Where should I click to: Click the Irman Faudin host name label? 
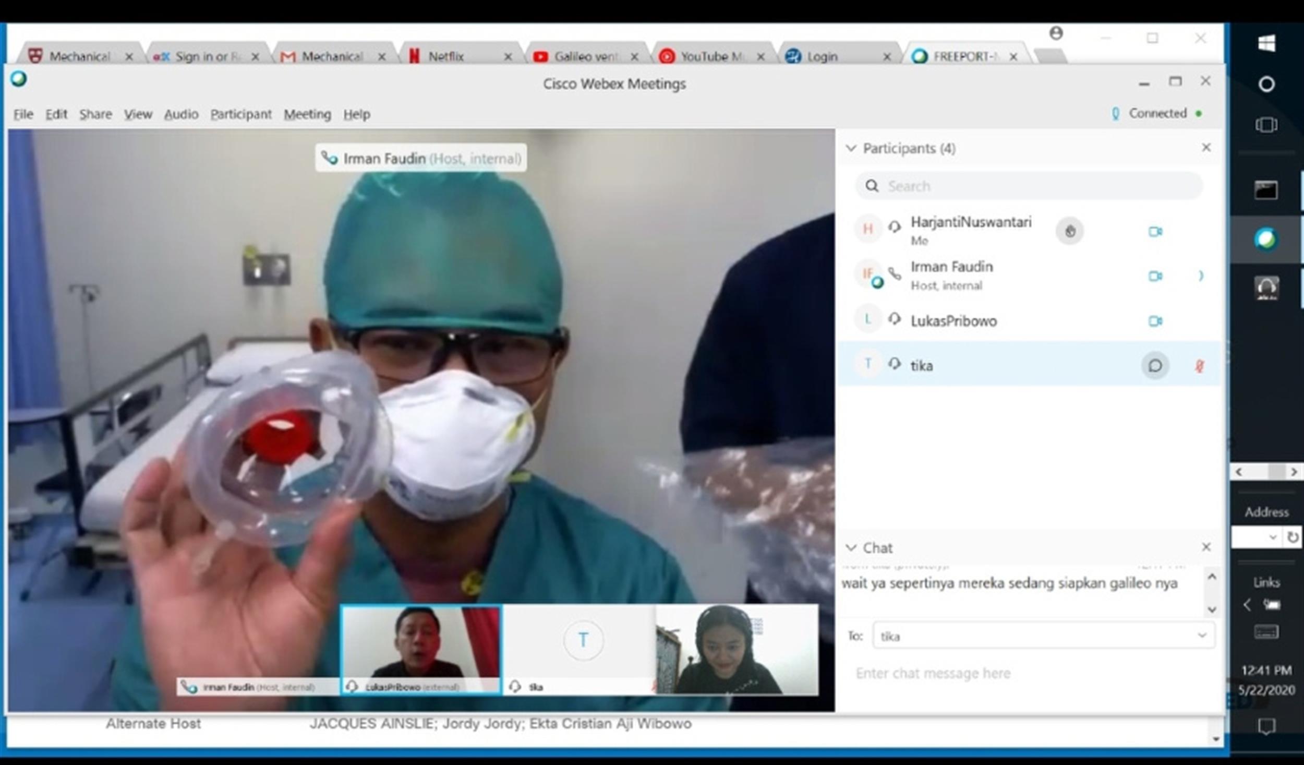pos(421,158)
